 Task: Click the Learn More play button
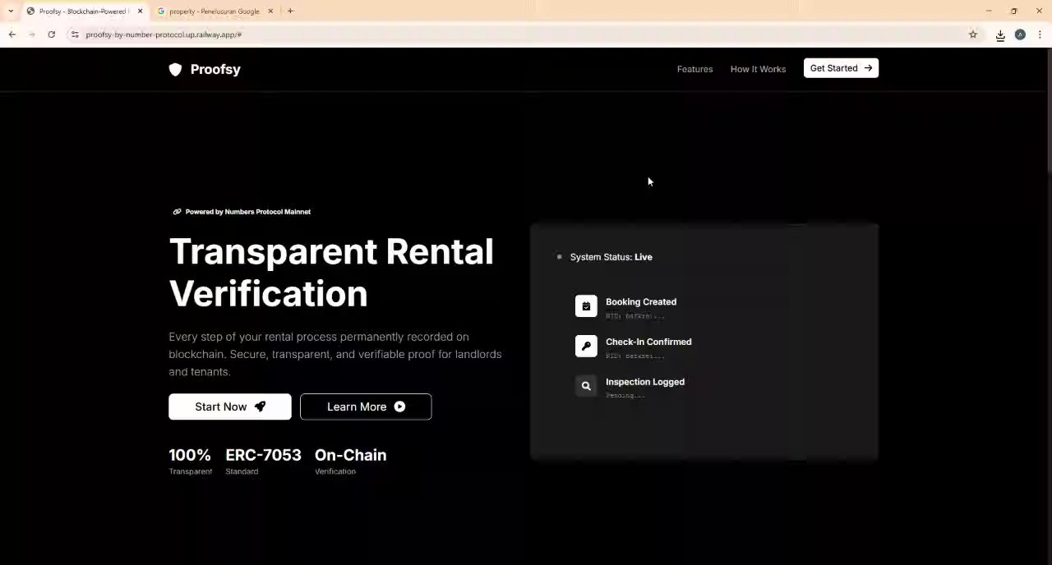[x=366, y=407]
